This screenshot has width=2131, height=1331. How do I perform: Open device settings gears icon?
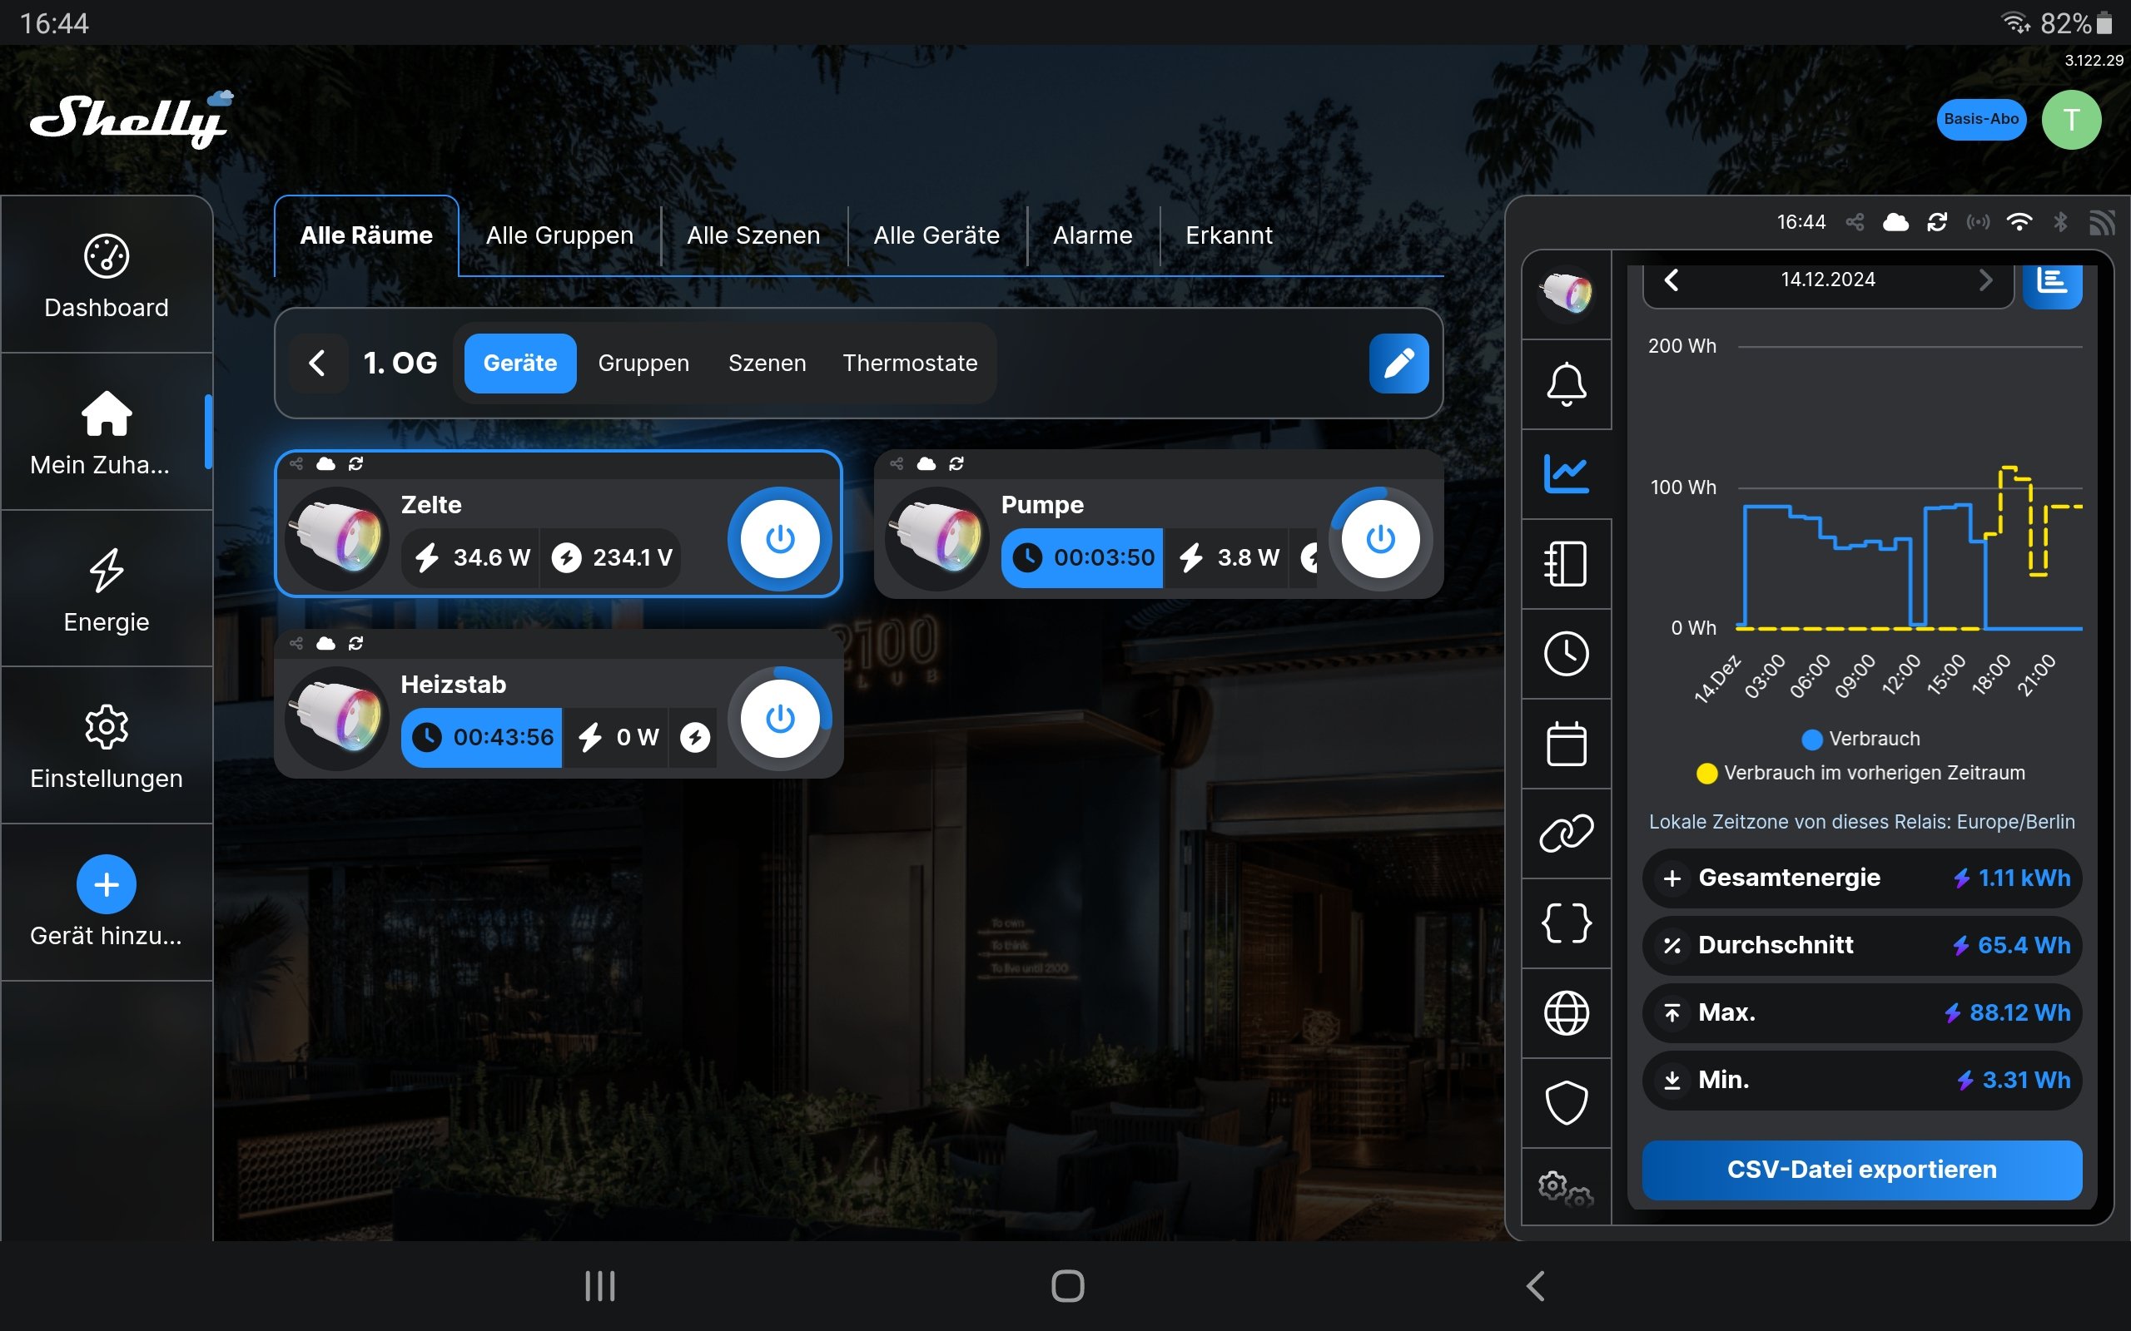(1566, 1188)
